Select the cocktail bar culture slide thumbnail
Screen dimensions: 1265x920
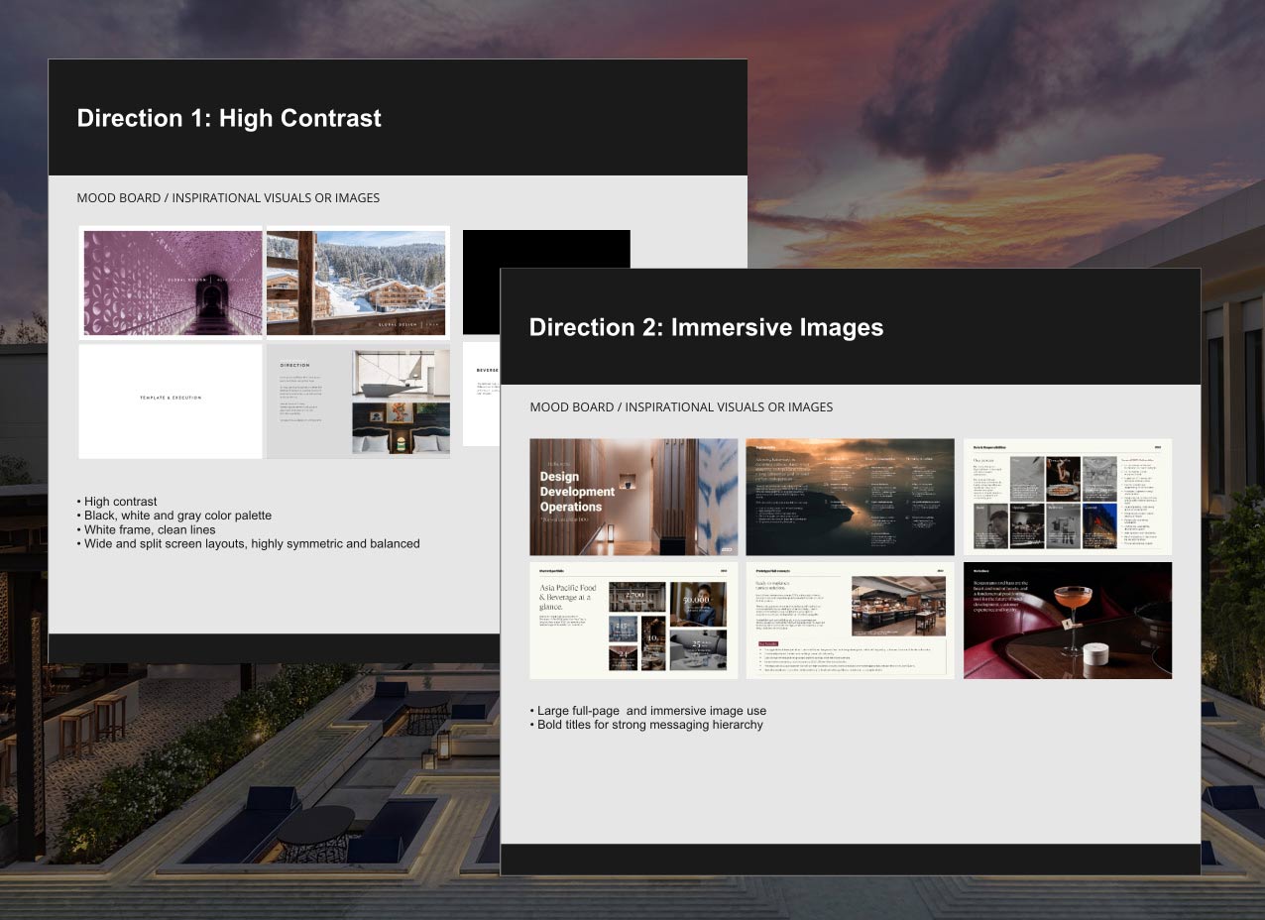(x=1066, y=620)
